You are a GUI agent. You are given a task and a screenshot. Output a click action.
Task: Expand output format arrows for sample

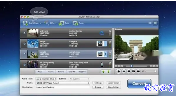[105, 54]
